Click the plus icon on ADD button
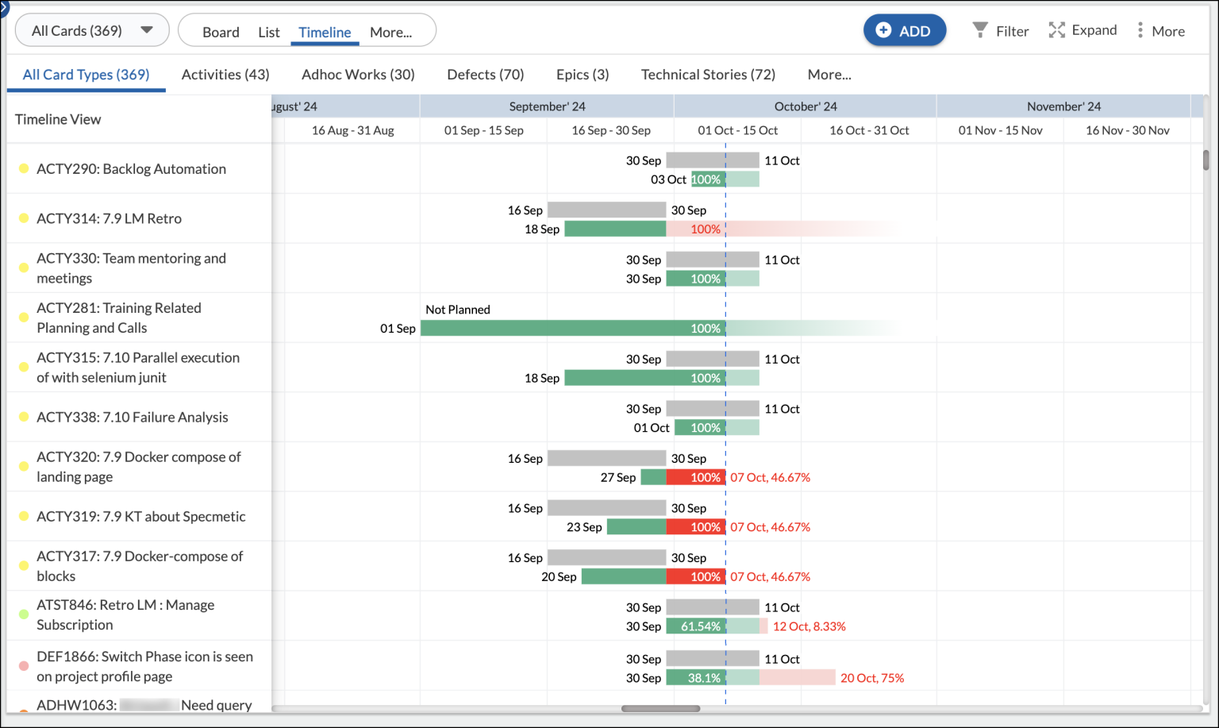 pos(883,30)
